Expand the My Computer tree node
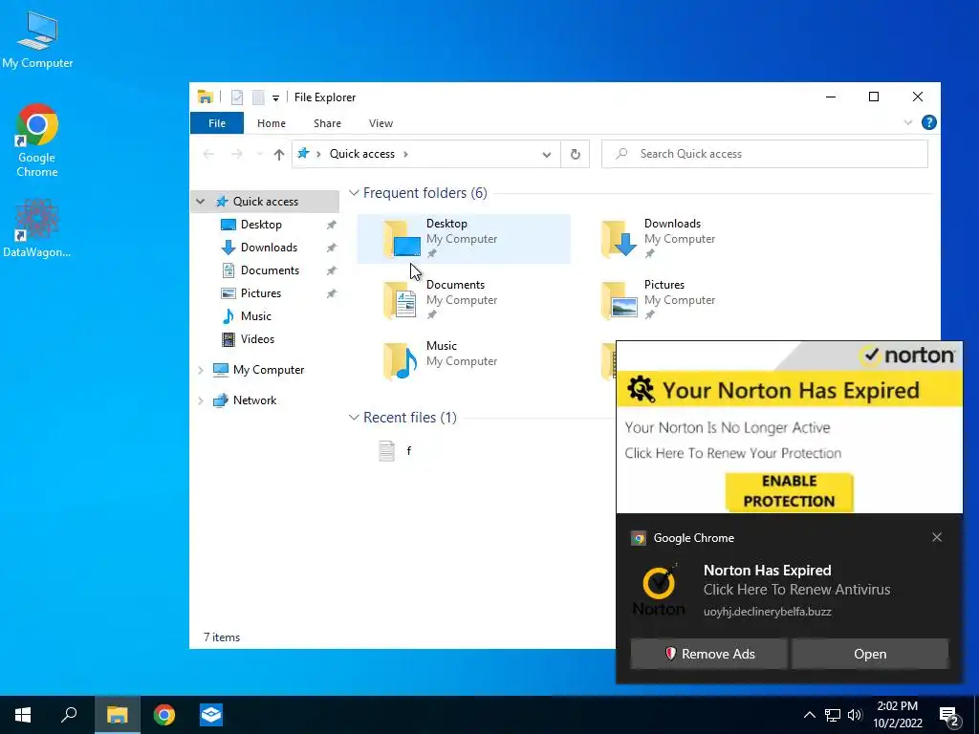Image resolution: width=979 pixels, height=734 pixels. [201, 370]
